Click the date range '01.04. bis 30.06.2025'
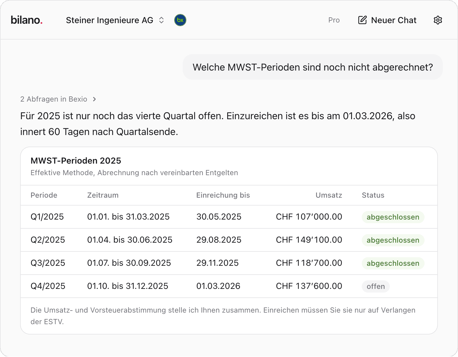Viewport: 458px width, 357px height. (130, 240)
